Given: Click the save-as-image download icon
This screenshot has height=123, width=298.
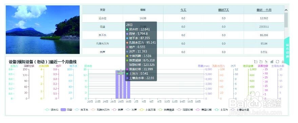Looking at the screenshot, I should coord(283,62).
